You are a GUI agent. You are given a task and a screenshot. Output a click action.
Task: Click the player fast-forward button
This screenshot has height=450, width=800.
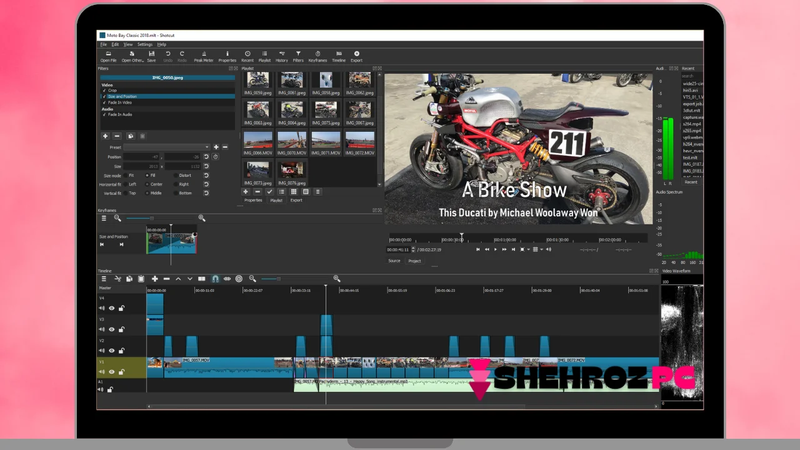504,249
